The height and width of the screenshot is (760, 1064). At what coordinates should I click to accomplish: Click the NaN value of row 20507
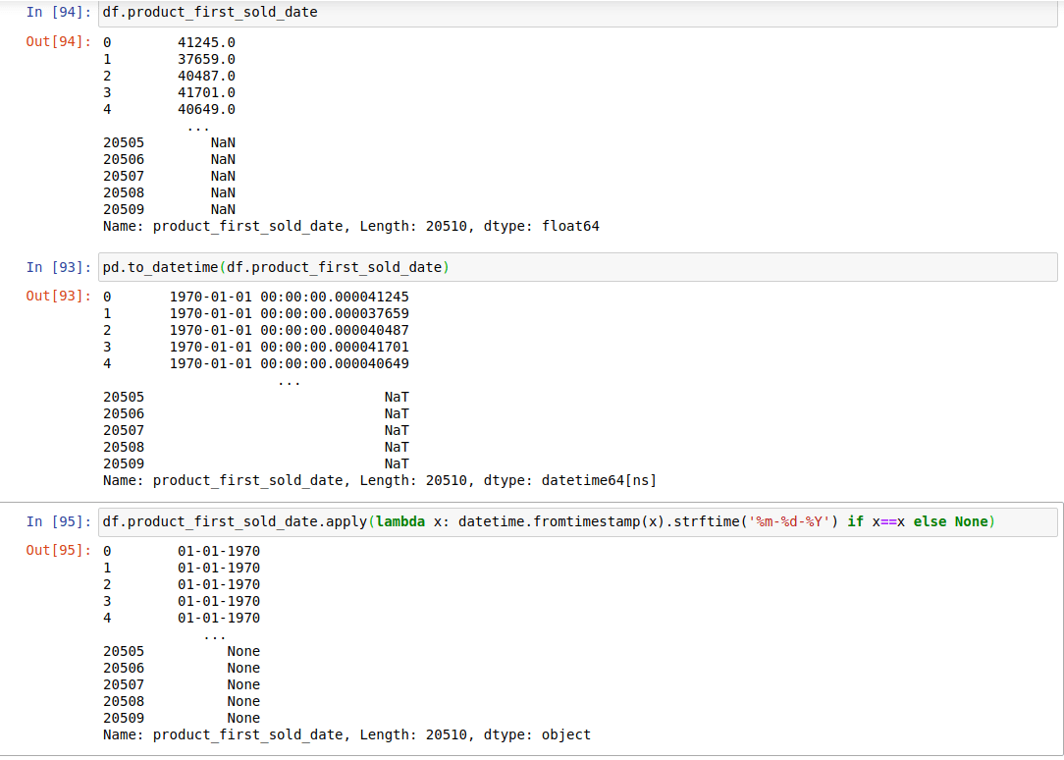[223, 176]
